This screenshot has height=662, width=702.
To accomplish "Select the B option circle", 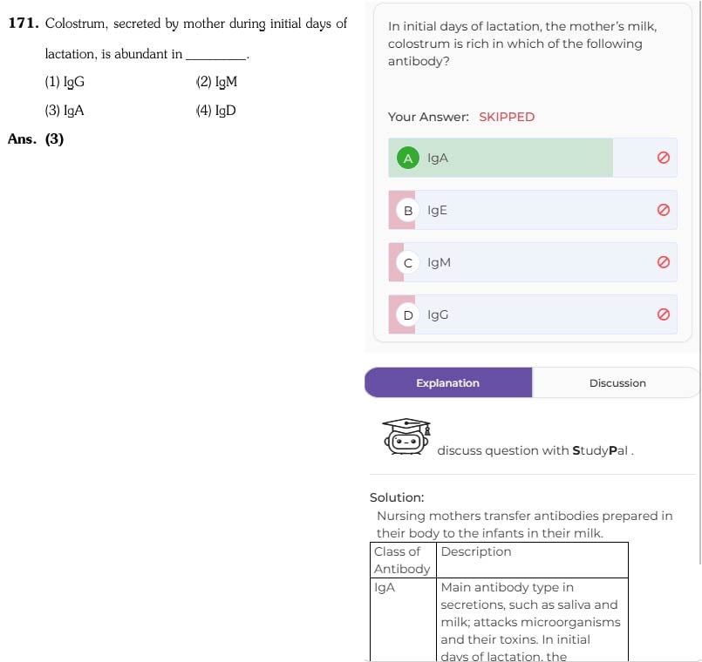I will (x=408, y=210).
